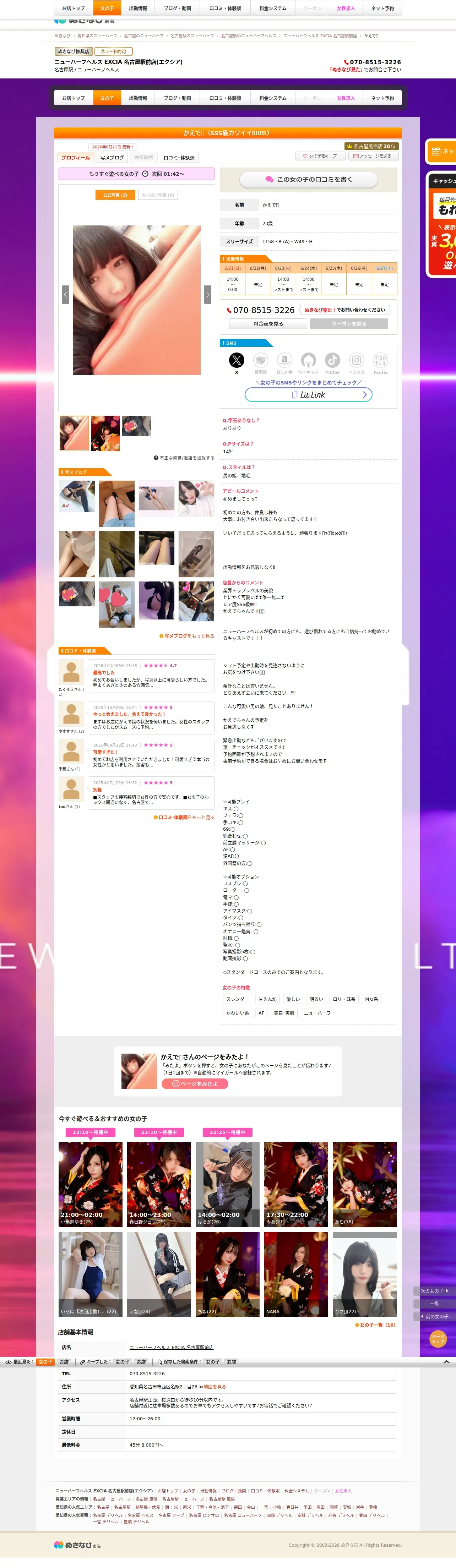Click この女の子の口コミを書く button
456x1568 pixels.
coord(309,180)
